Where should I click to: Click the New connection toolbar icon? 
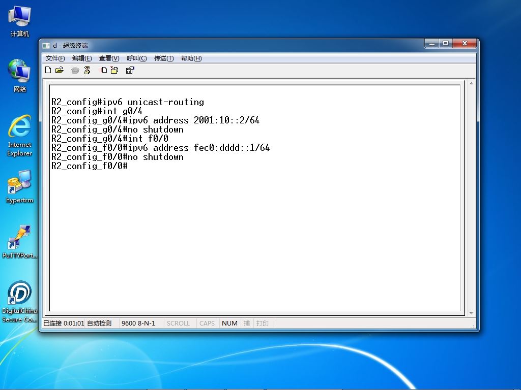48,70
